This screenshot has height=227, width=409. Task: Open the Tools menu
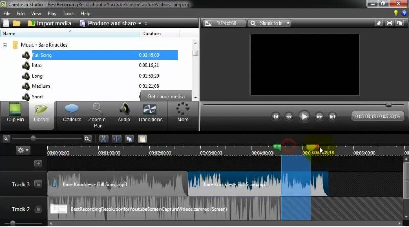[69, 14]
